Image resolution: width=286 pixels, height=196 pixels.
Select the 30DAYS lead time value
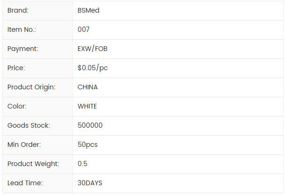coord(90,183)
